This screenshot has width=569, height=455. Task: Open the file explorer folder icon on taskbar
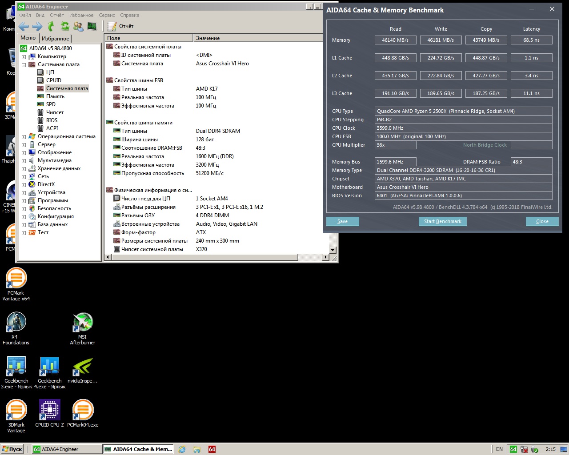197,449
